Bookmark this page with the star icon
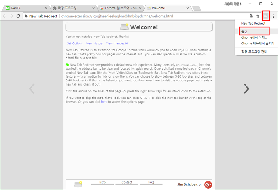Viewport: 278px width, 190px height. pos(258,16)
